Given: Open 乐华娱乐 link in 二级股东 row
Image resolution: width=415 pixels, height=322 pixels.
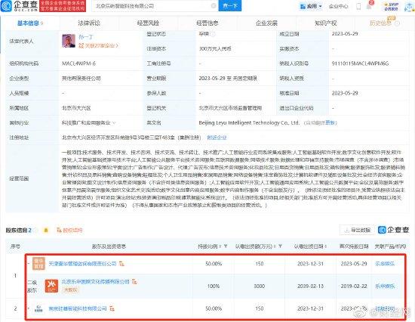Looking at the screenshot, I should tap(385, 286).
